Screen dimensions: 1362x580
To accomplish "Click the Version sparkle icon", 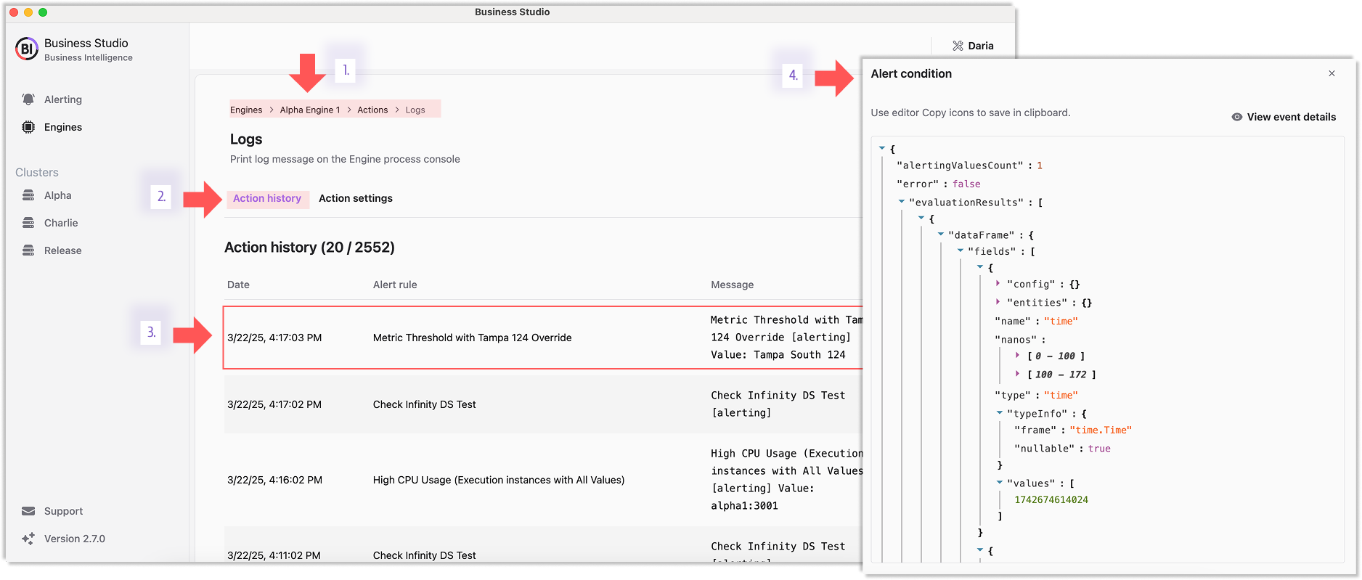I will tap(28, 539).
